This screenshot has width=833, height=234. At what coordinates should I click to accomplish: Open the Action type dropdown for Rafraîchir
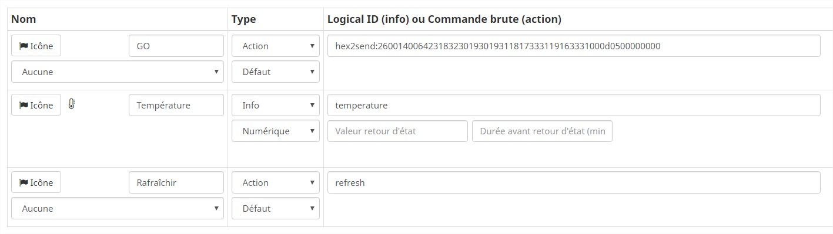pyautogui.click(x=276, y=182)
